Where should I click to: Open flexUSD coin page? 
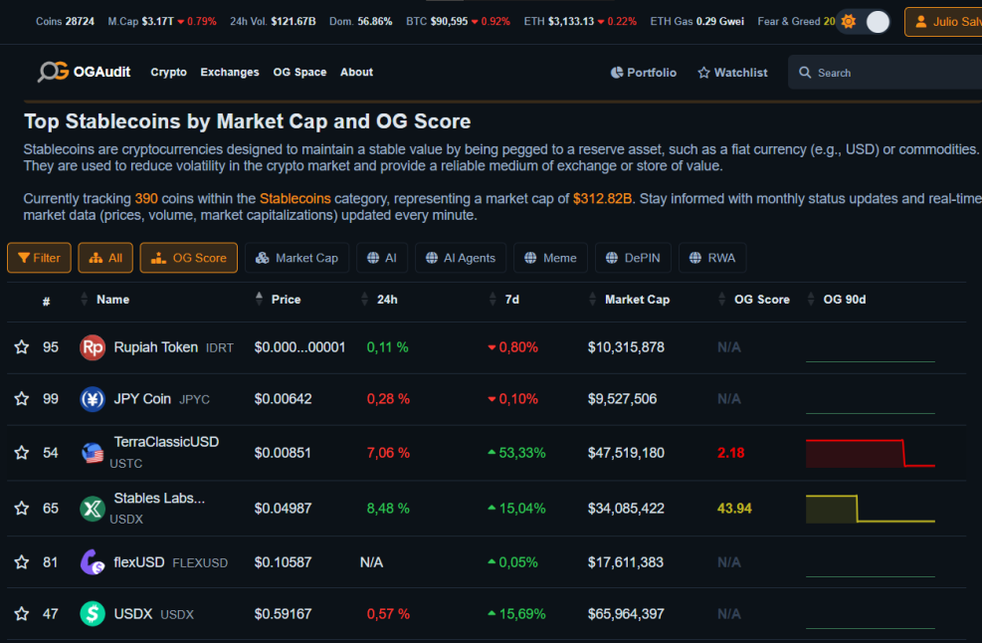click(x=139, y=562)
